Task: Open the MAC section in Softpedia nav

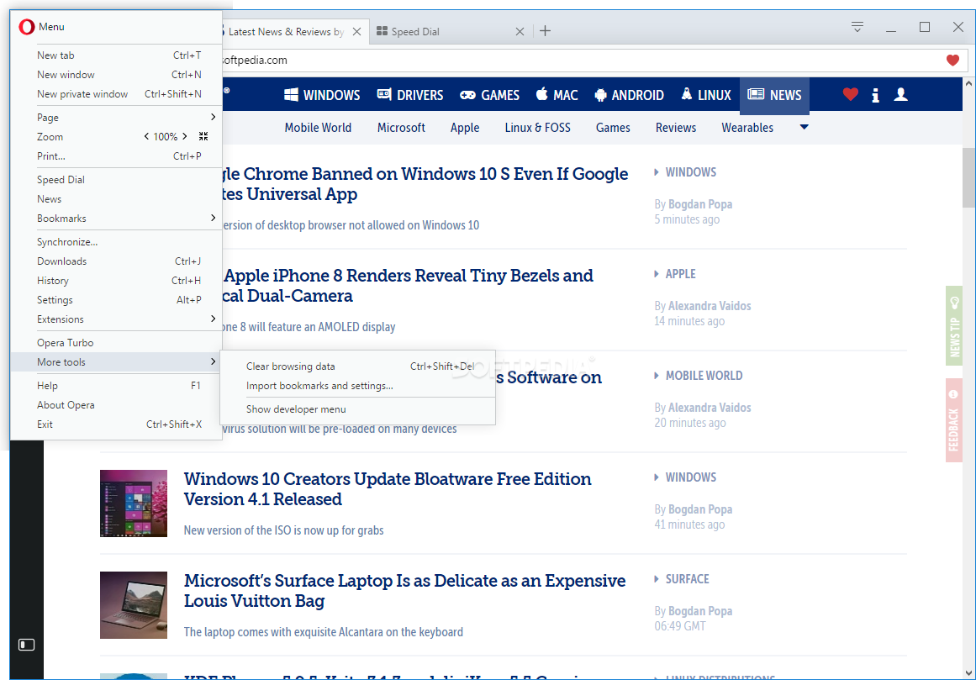Action: pos(557,95)
